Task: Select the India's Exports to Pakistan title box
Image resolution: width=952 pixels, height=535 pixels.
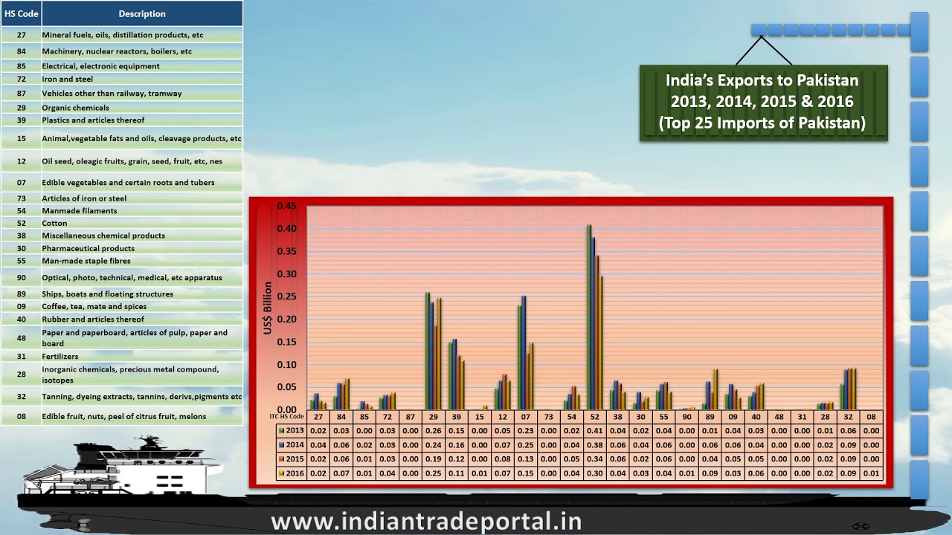Action: [x=763, y=103]
